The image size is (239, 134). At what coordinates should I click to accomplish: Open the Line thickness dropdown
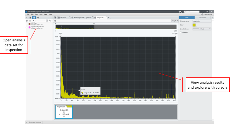201,29
